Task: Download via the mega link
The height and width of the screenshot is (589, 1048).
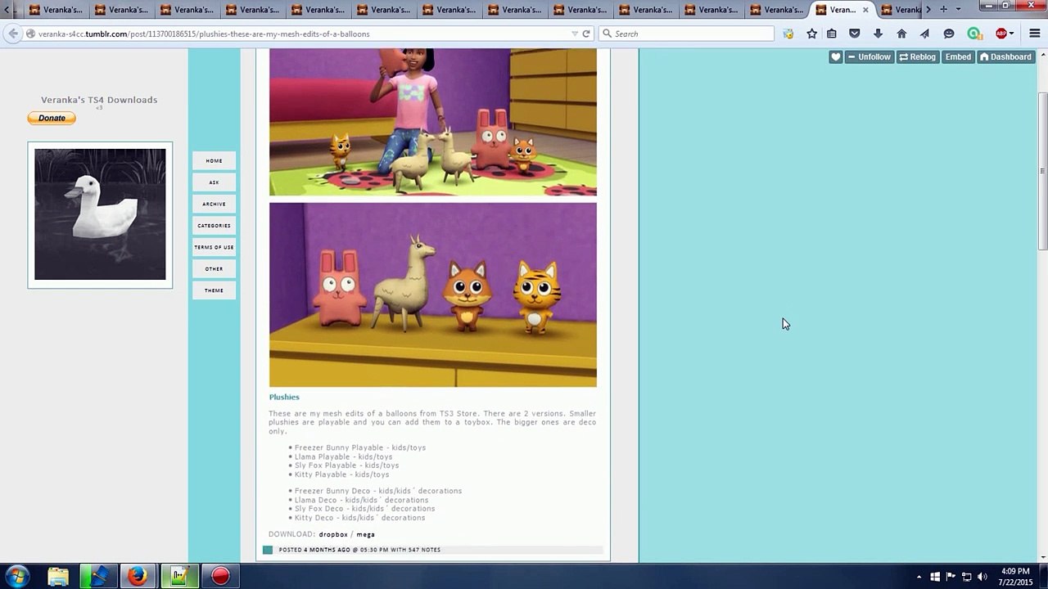Action: click(365, 534)
